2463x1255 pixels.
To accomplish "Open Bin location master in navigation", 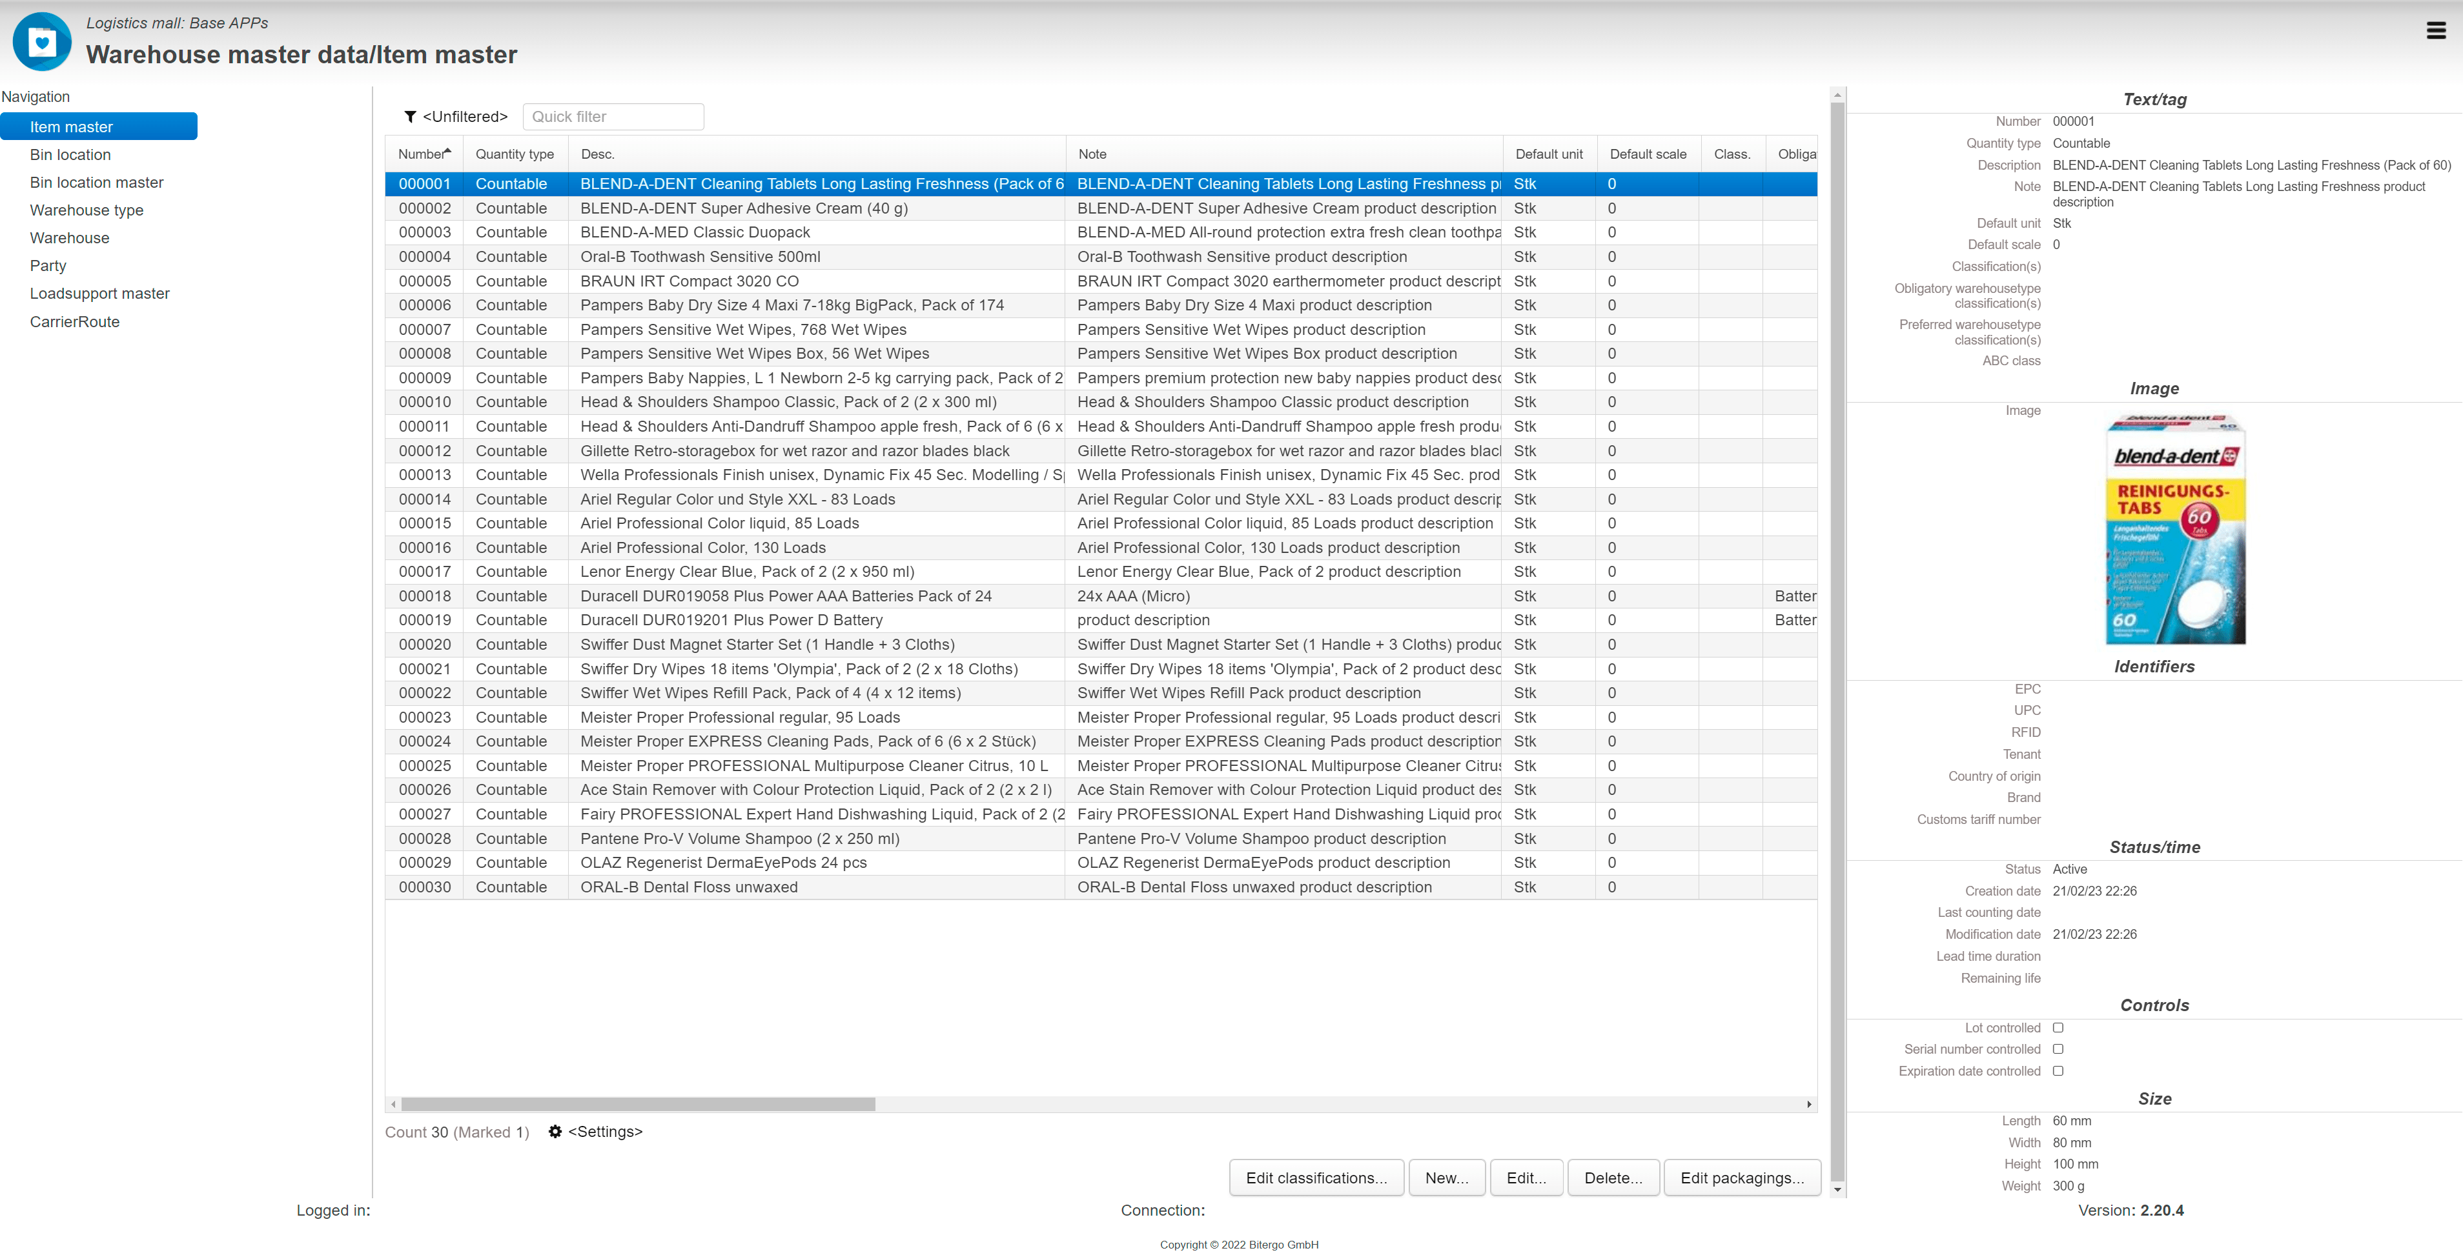I will pyautogui.click(x=97, y=183).
